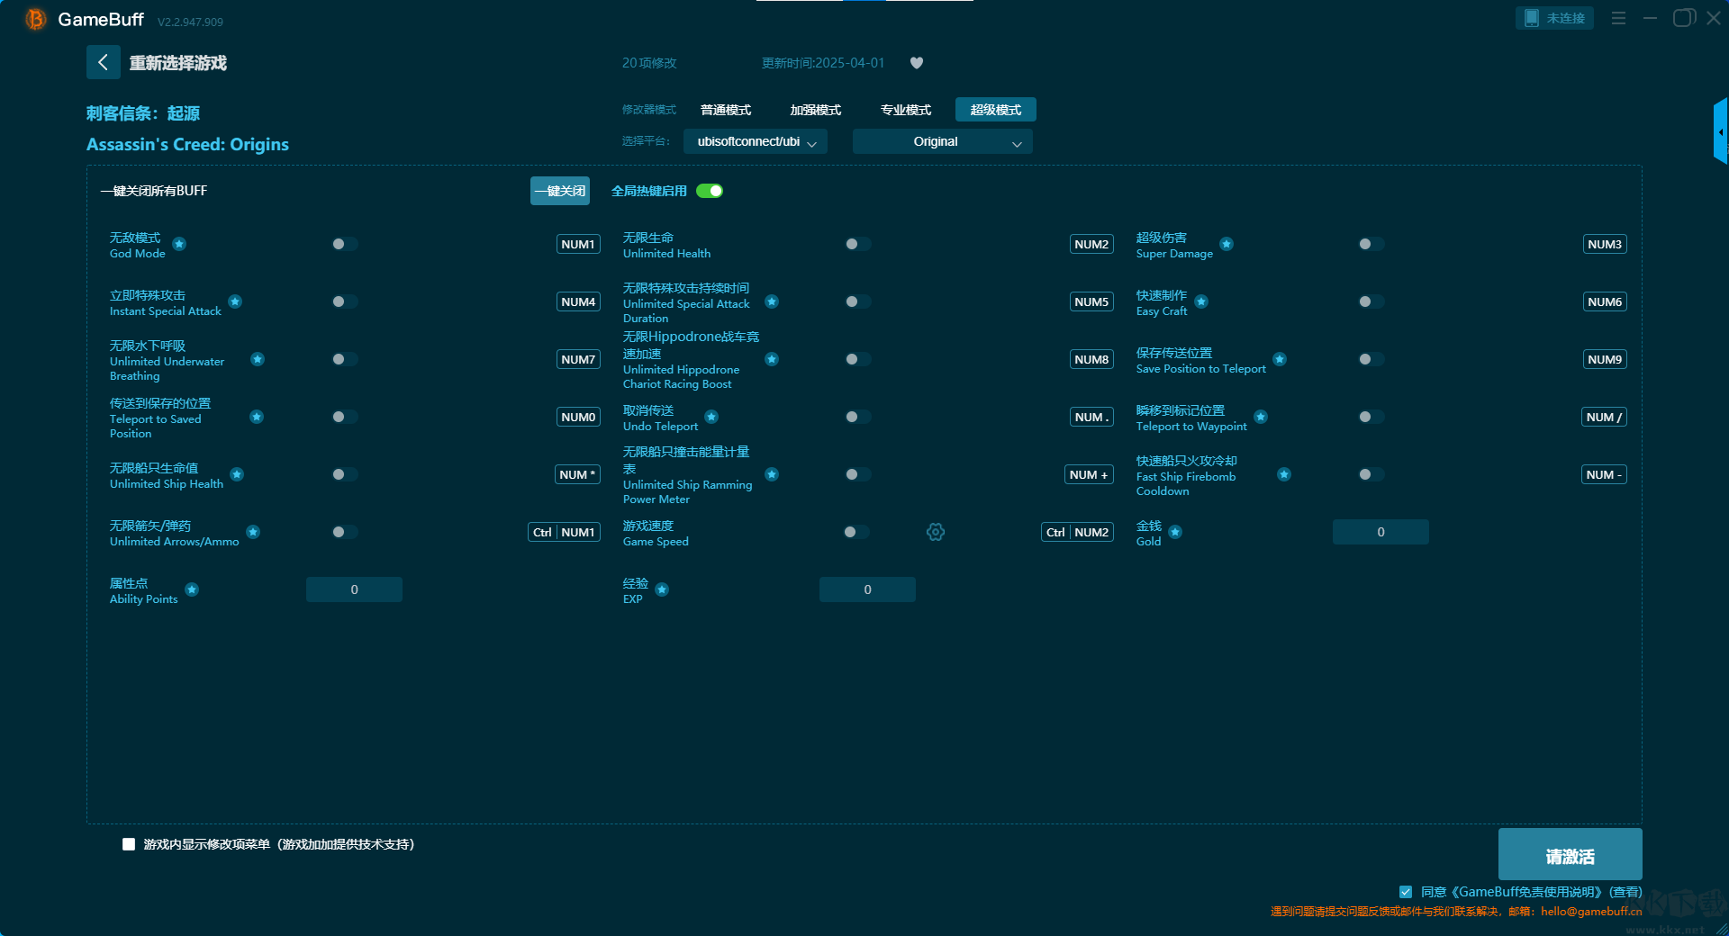The width and height of the screenshot is (1729, 936).
Task: Click the star icon beside Gold
Action: (x=1175, y=532)
